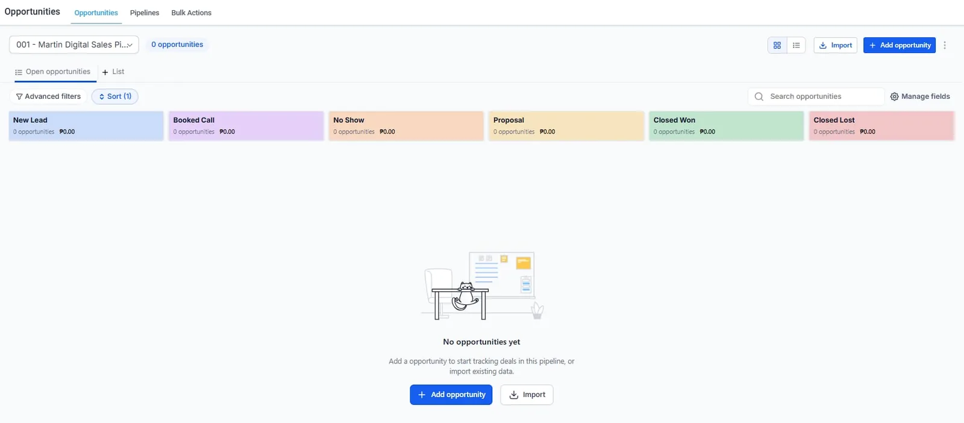Select the New Lead stage column header
Screen dimensions: 964x423
click(86, 126)
